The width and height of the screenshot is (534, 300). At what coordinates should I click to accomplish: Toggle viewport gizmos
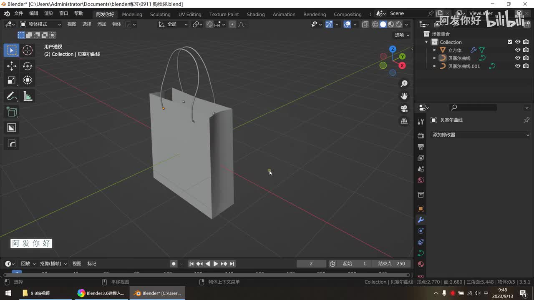point(329,24)
